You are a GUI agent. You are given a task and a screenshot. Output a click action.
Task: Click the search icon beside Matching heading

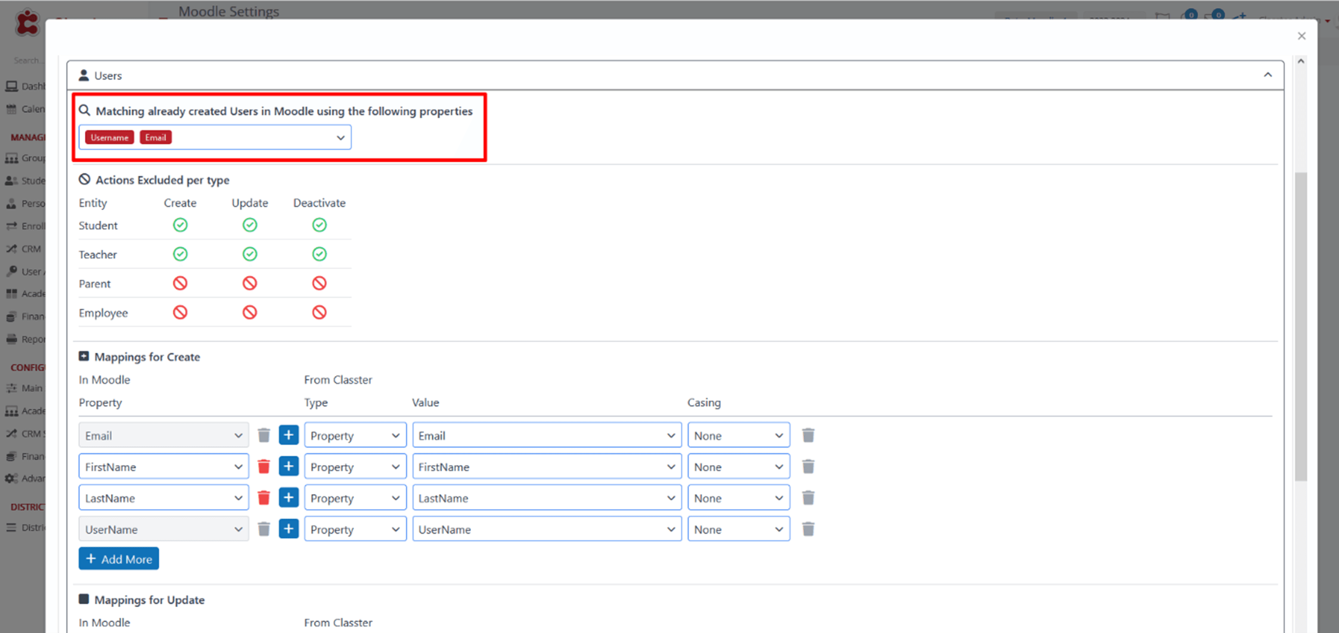pos(84,111)
